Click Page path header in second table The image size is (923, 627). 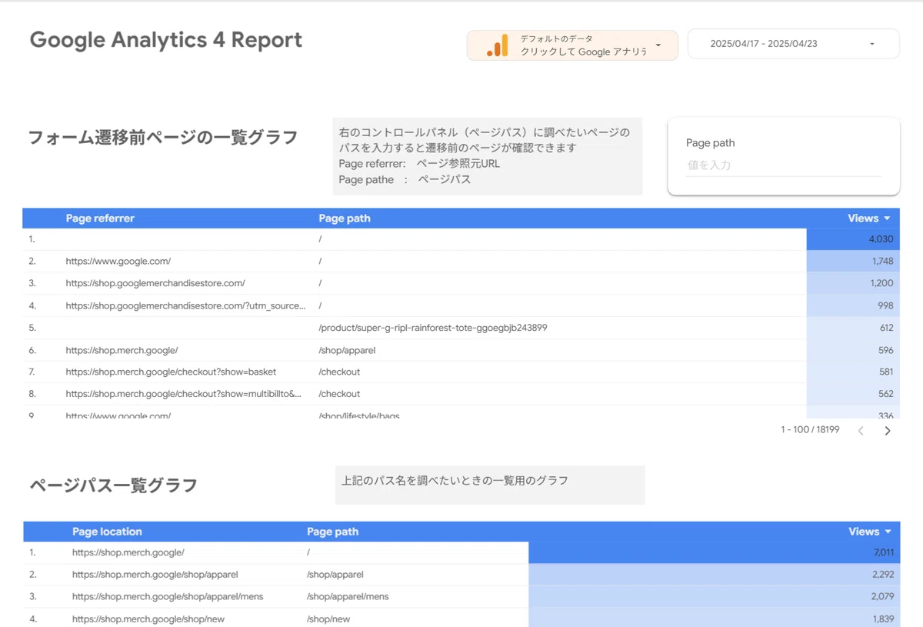332,532
